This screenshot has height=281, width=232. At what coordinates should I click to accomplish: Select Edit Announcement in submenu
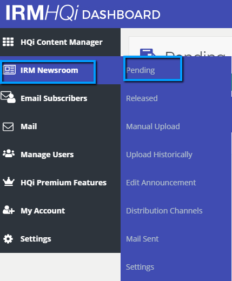coord(161,183)
